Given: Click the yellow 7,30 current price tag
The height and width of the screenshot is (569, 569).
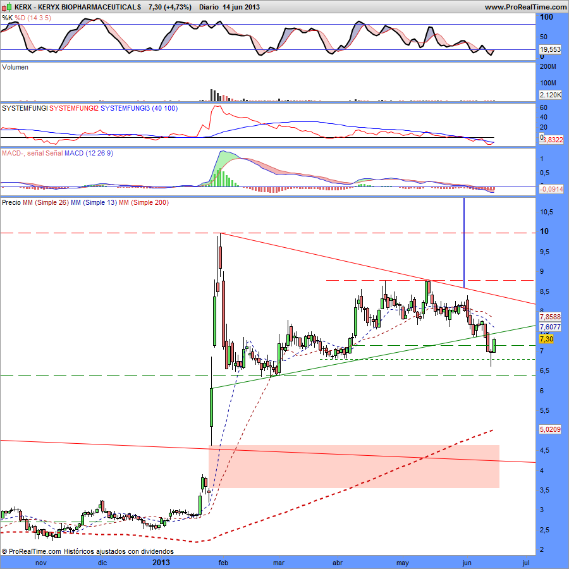Looking at the screenshot, I should pyautogui.click(x=546, y=339).
